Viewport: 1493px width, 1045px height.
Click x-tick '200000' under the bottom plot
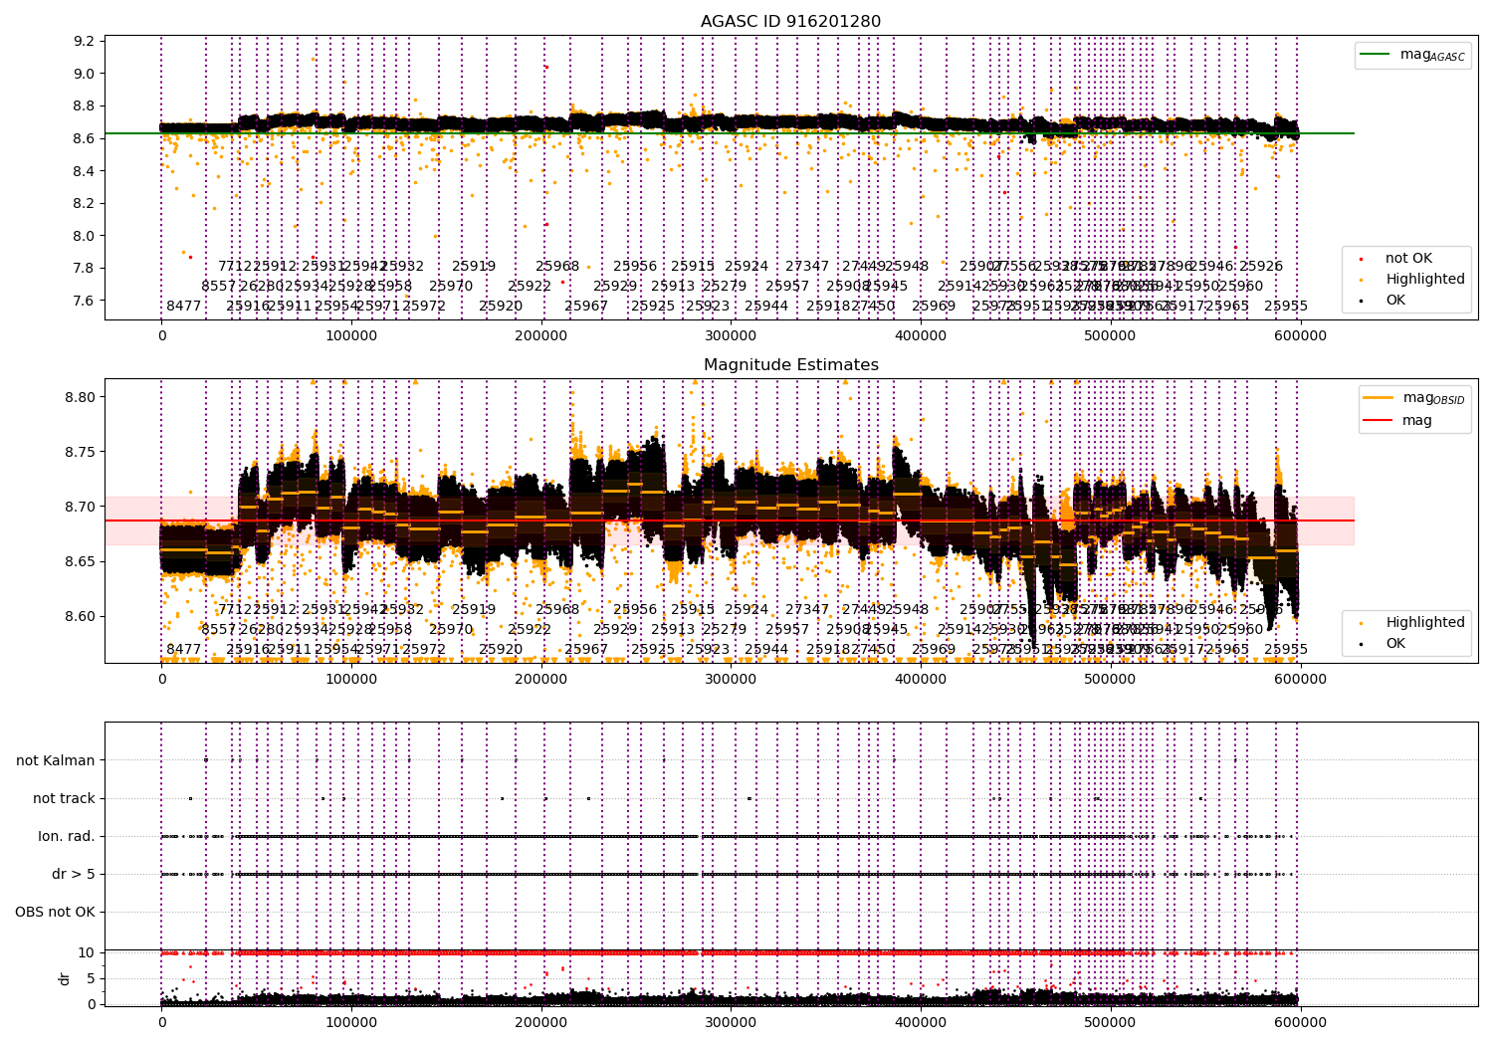point(541,1021)
